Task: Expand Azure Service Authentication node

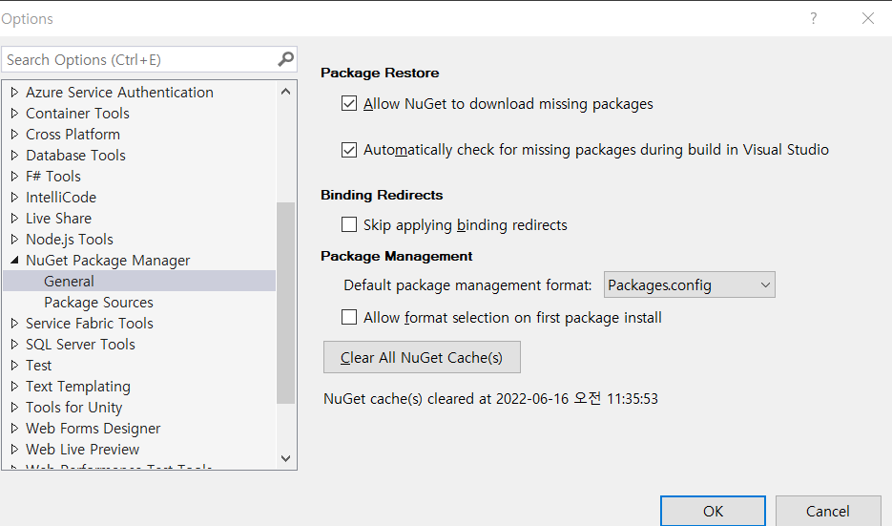Action: pos(15,92)
